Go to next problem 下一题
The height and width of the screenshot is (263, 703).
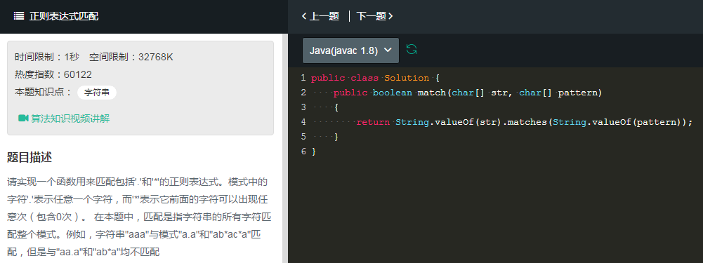(x=375, y=16)
